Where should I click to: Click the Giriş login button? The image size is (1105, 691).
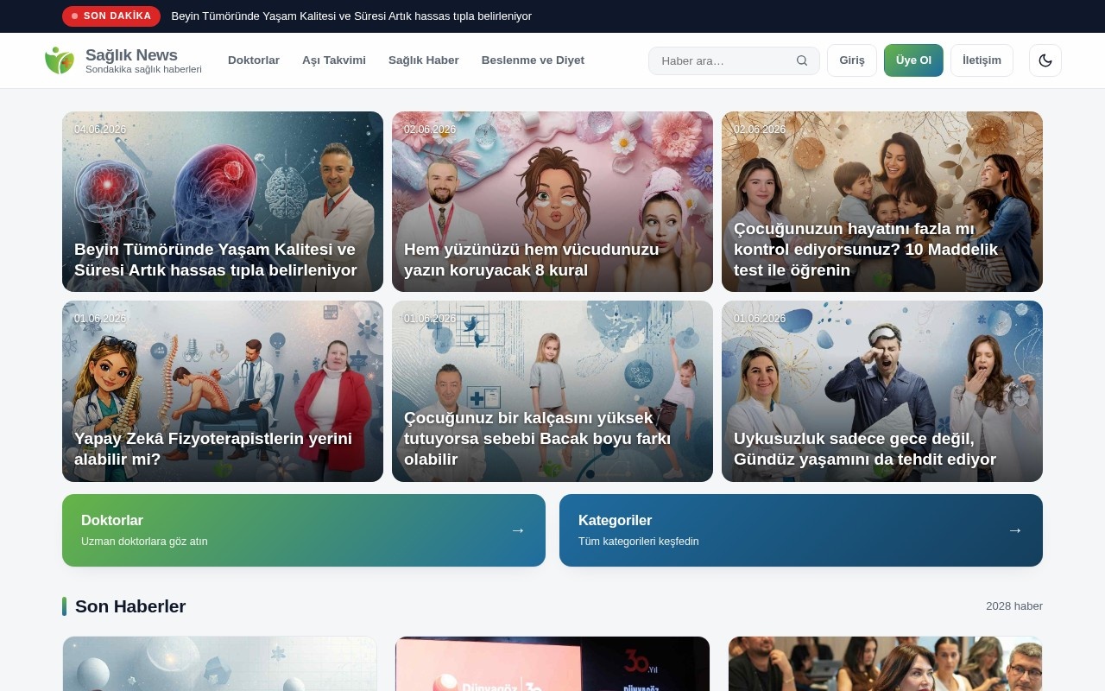point(852,60)
